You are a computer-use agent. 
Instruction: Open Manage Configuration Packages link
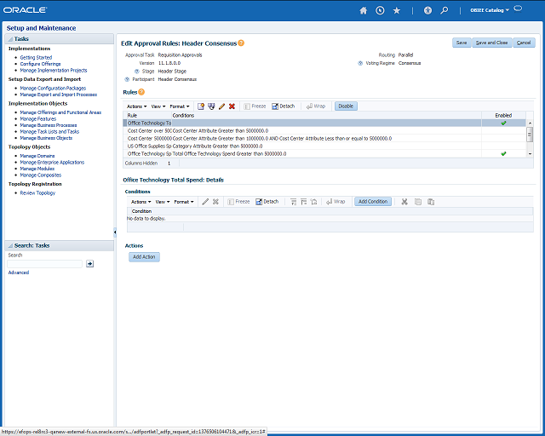tap(53, 89)
